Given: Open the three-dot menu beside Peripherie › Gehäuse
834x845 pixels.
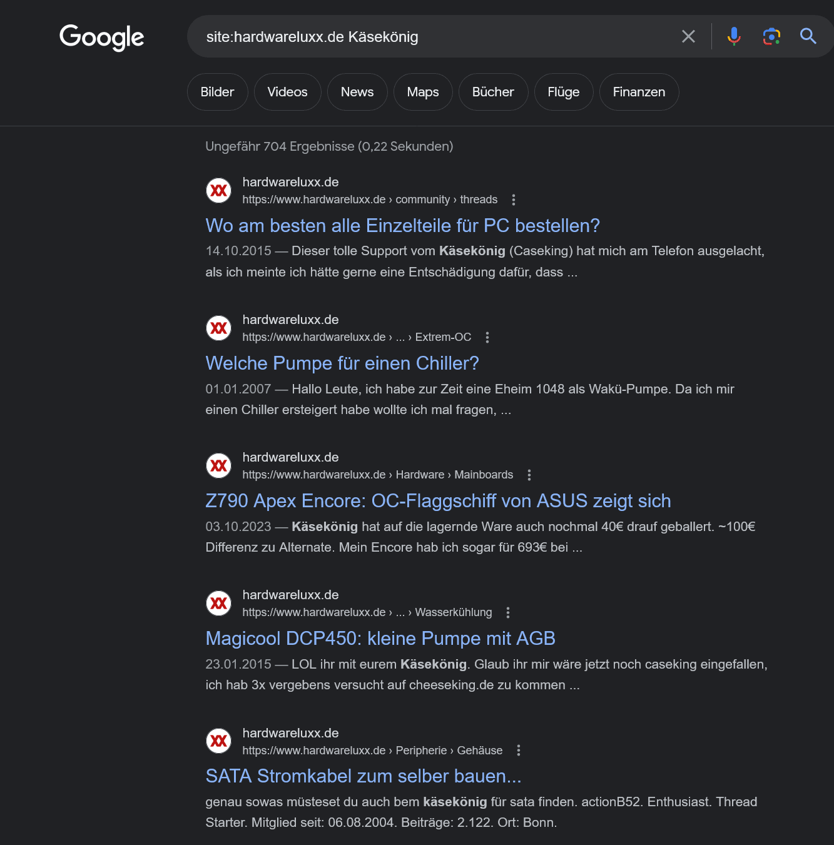Looking at the screenshot, I should coord(519,750).
